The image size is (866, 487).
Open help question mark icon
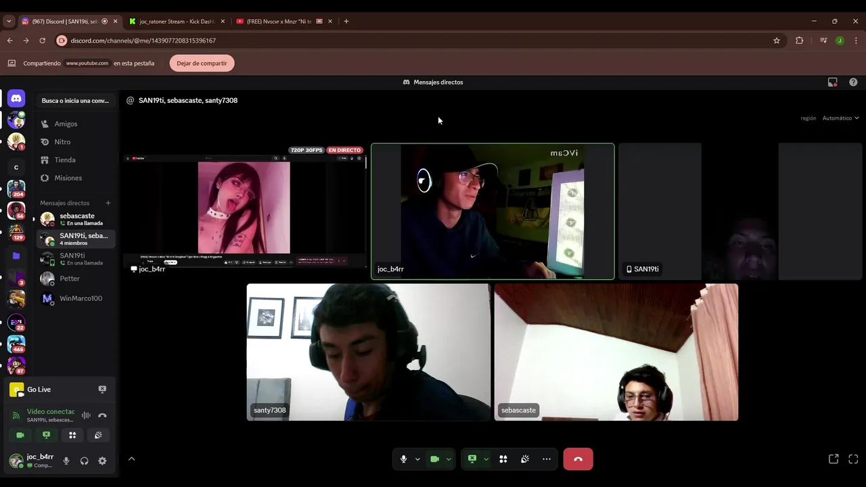[x=853, y=82]
